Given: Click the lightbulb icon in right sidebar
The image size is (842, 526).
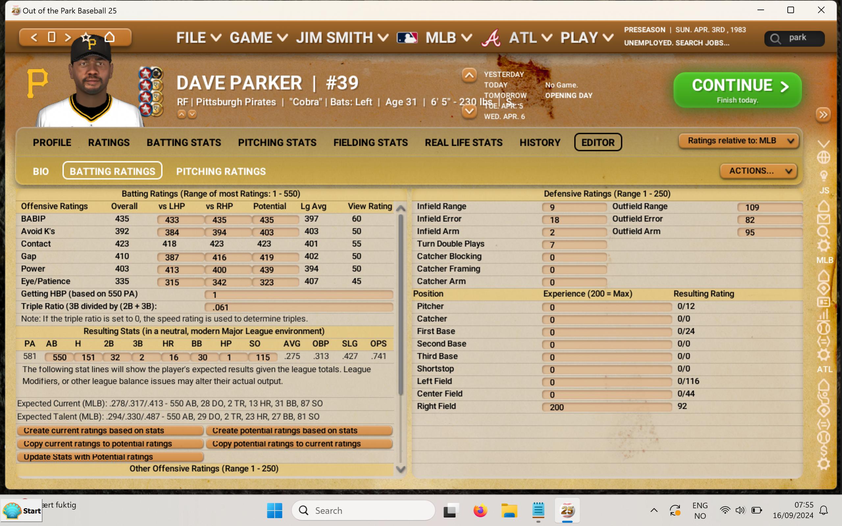Looking at the screenshot, I should click(x=823, y=175).
